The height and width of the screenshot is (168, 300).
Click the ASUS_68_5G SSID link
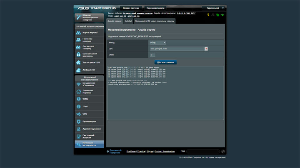coord(133,16)
